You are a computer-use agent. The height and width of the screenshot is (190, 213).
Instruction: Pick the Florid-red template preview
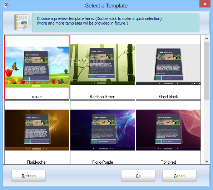[168, 130]
